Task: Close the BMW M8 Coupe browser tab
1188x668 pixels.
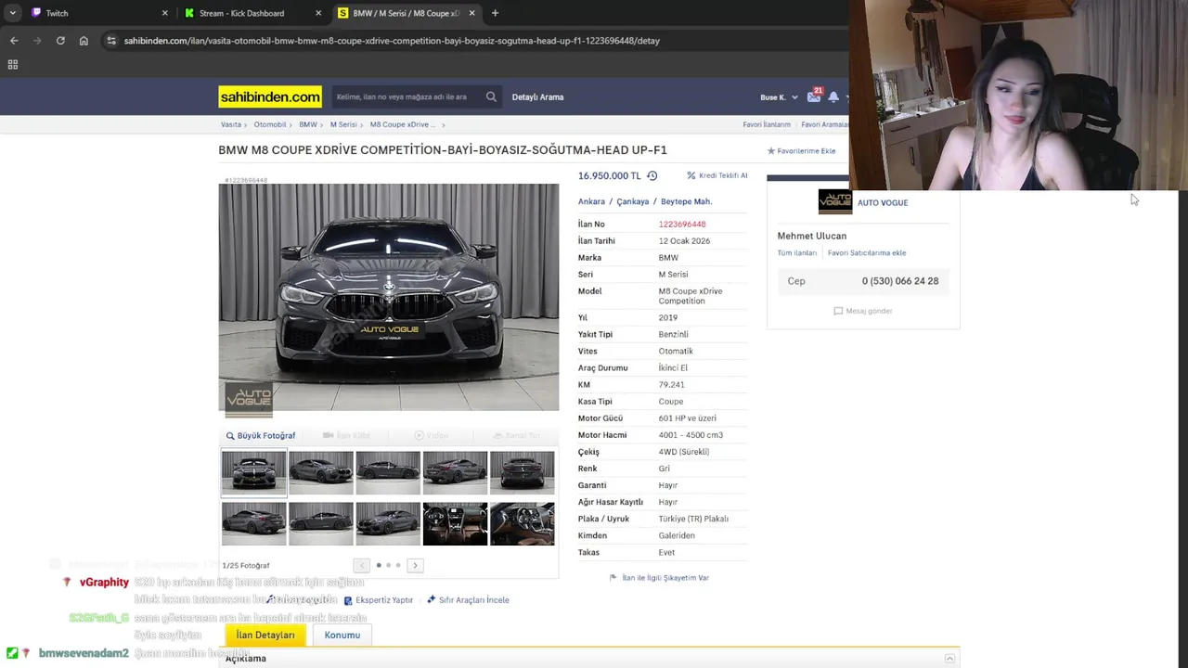Action: (x=471, y=13)
